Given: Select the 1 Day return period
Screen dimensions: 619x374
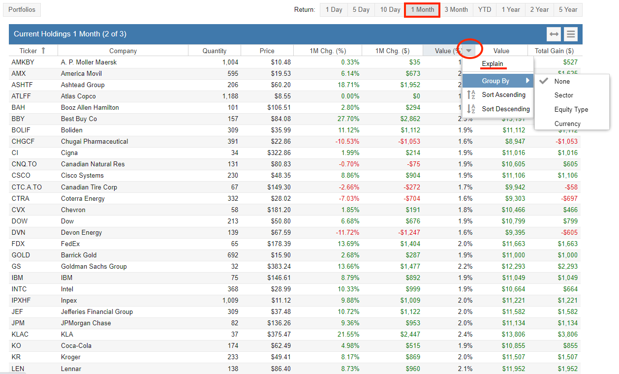Looking at the screenshot, I should click(334, 10).
